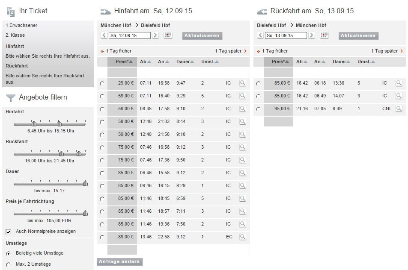Screen dimensions: 408x270
Task: Go to previous day for Rückfahrt date
Action: (x=260, y=35)
